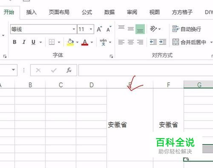Cancel entry with the X icon

[38, 70]
